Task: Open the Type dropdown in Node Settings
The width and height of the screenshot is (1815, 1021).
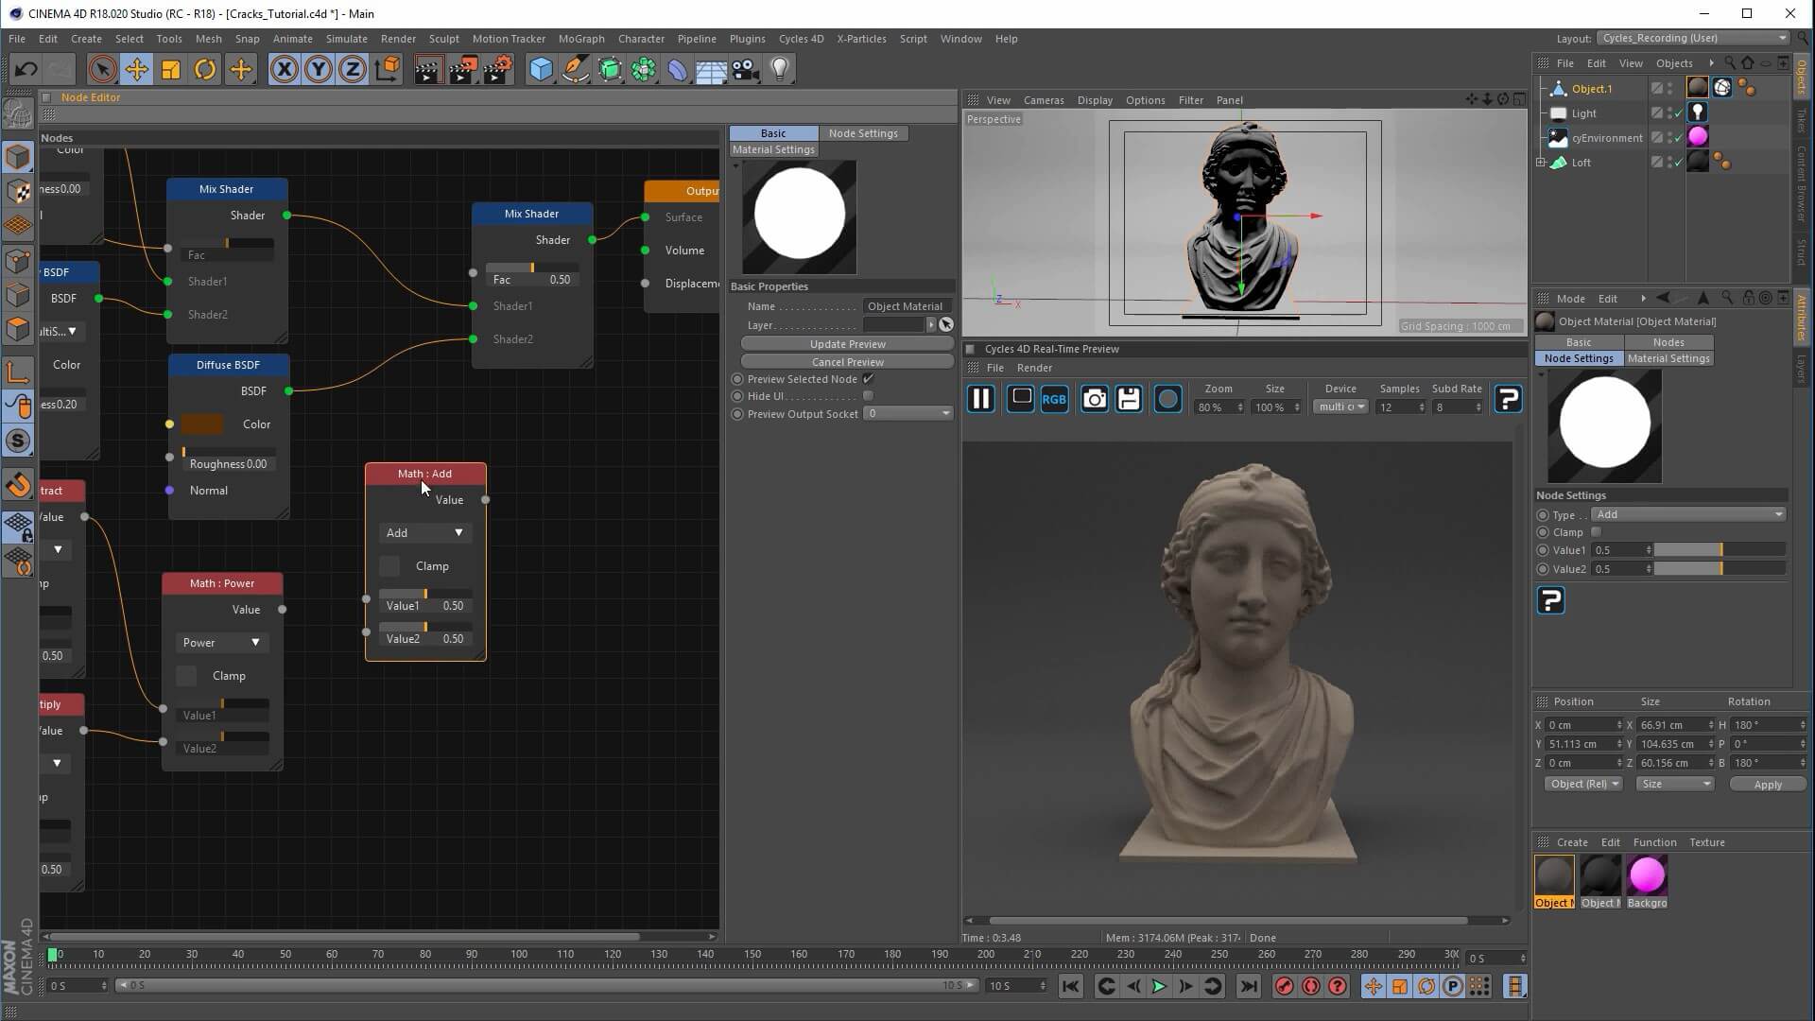Action: click(x=1687, y=514)
